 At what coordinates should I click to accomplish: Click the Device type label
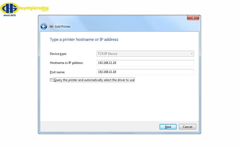pyautogui.click(x=58, y=54)
